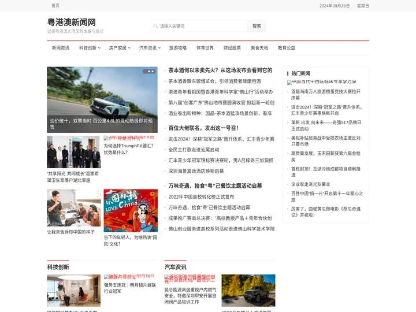
Task: Click the first carousel indicator dot
Action: point(146,72)
